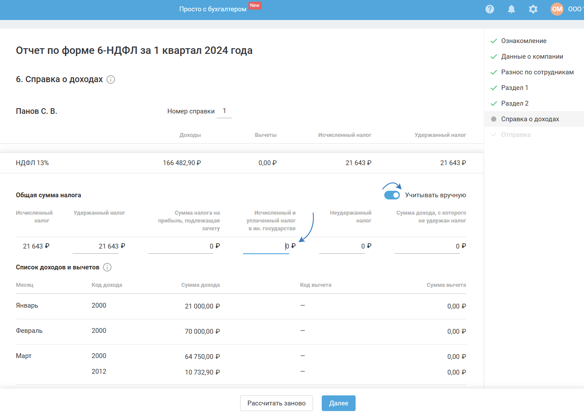The width and height of the screenshot is (584, 418).
Task: Go to Ознакомление step
Action: [x=524, y=41]
